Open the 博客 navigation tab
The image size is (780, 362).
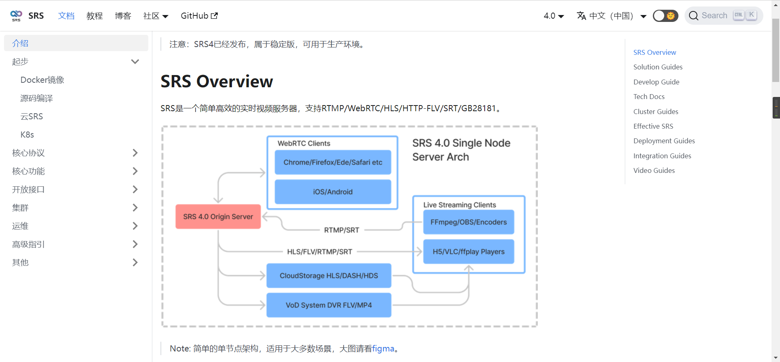(x=123, y=16)
